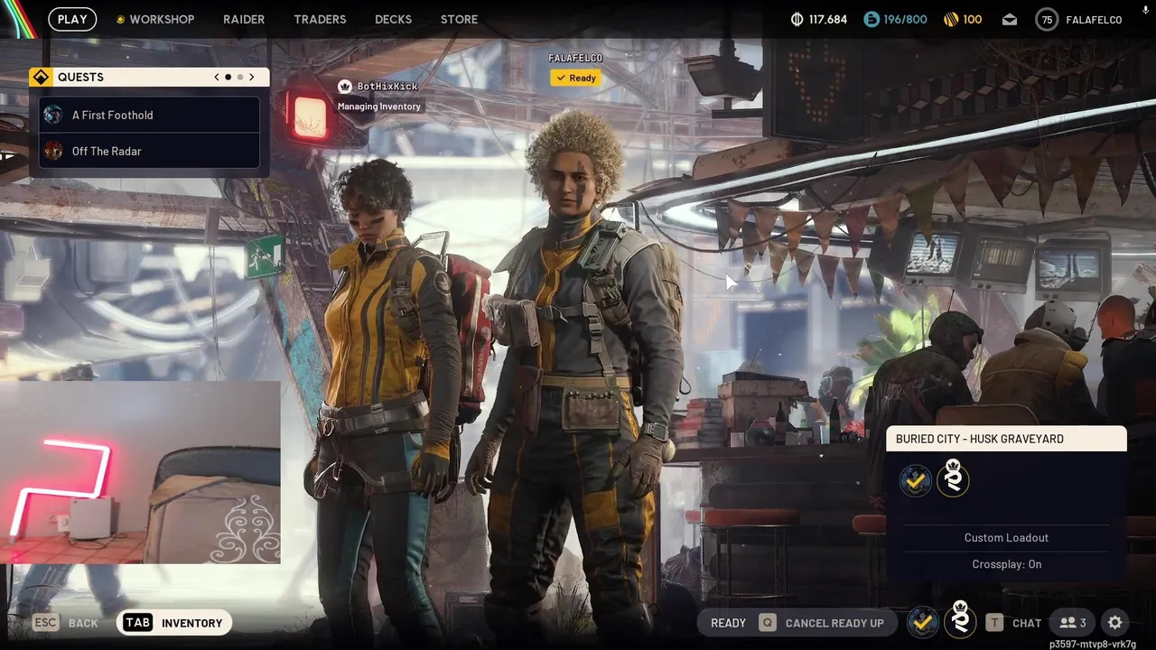1156x650 pixels.
Task: Click the blue token icon beside 196/800
Action: [x=871, y=19]
